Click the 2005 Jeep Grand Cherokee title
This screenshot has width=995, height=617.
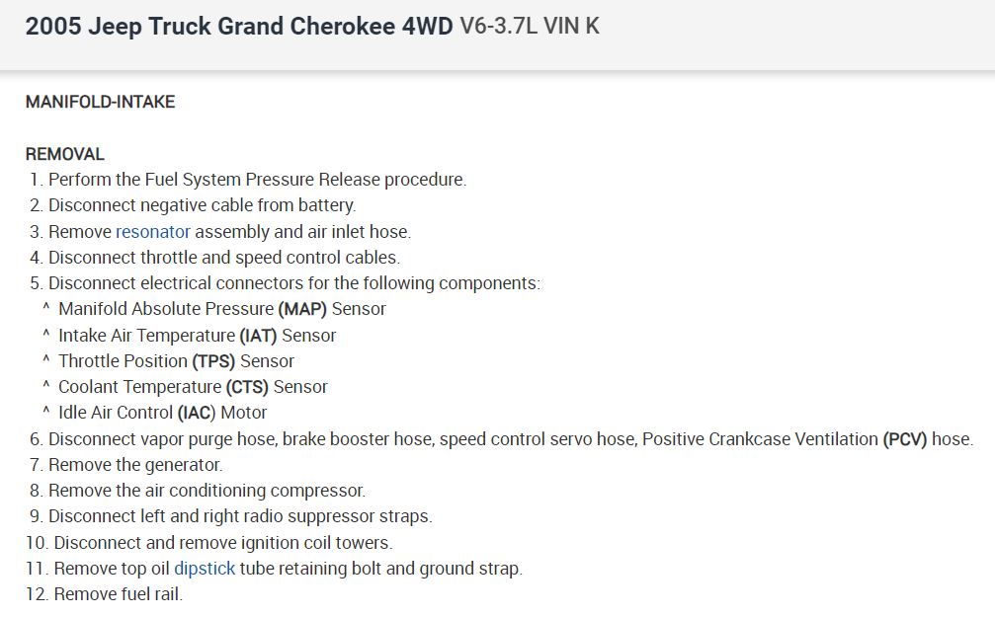240,27
